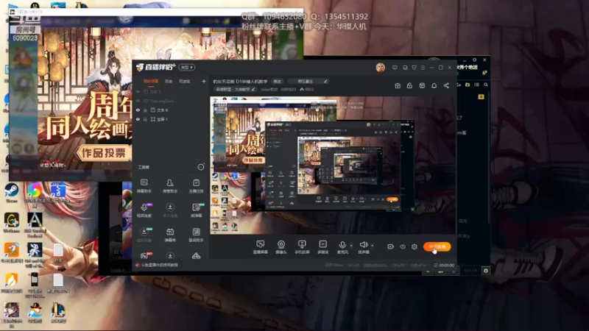The width and height of the screenshot is (589, 331).
Task: Open the 弹幕助手 danmaku assistant tool
Action: pos(144,186)
